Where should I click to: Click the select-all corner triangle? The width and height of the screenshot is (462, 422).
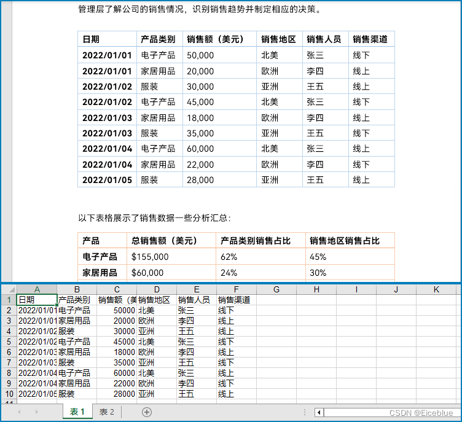point(12,290)
